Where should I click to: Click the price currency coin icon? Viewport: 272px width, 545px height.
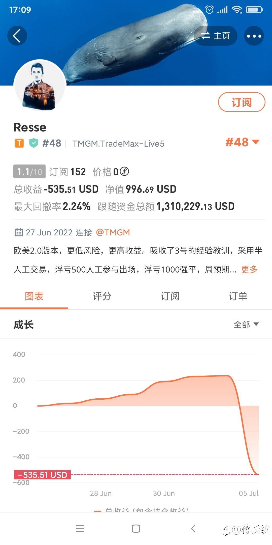[x=124, y=172]
